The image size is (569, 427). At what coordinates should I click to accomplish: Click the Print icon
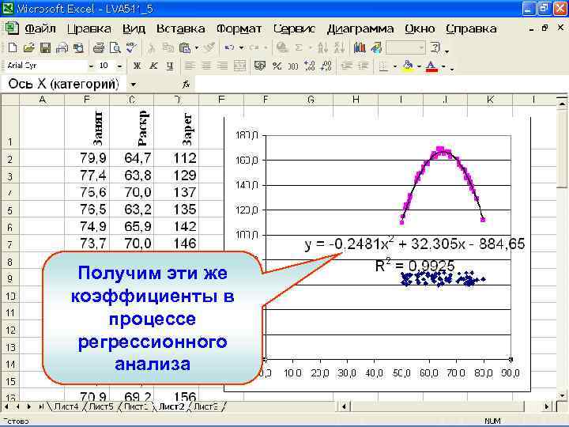tap(98, 47)
